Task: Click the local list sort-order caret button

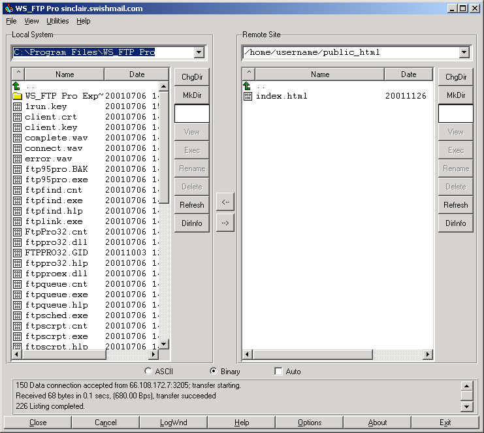Action: (x=18, y=74)
